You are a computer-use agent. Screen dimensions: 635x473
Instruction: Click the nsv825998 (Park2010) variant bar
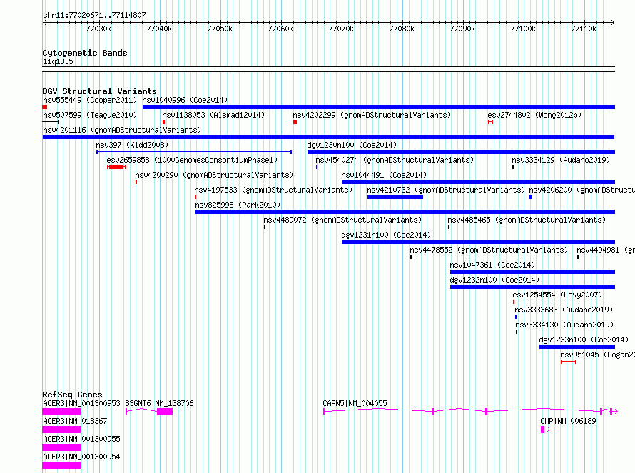[405, 212]
